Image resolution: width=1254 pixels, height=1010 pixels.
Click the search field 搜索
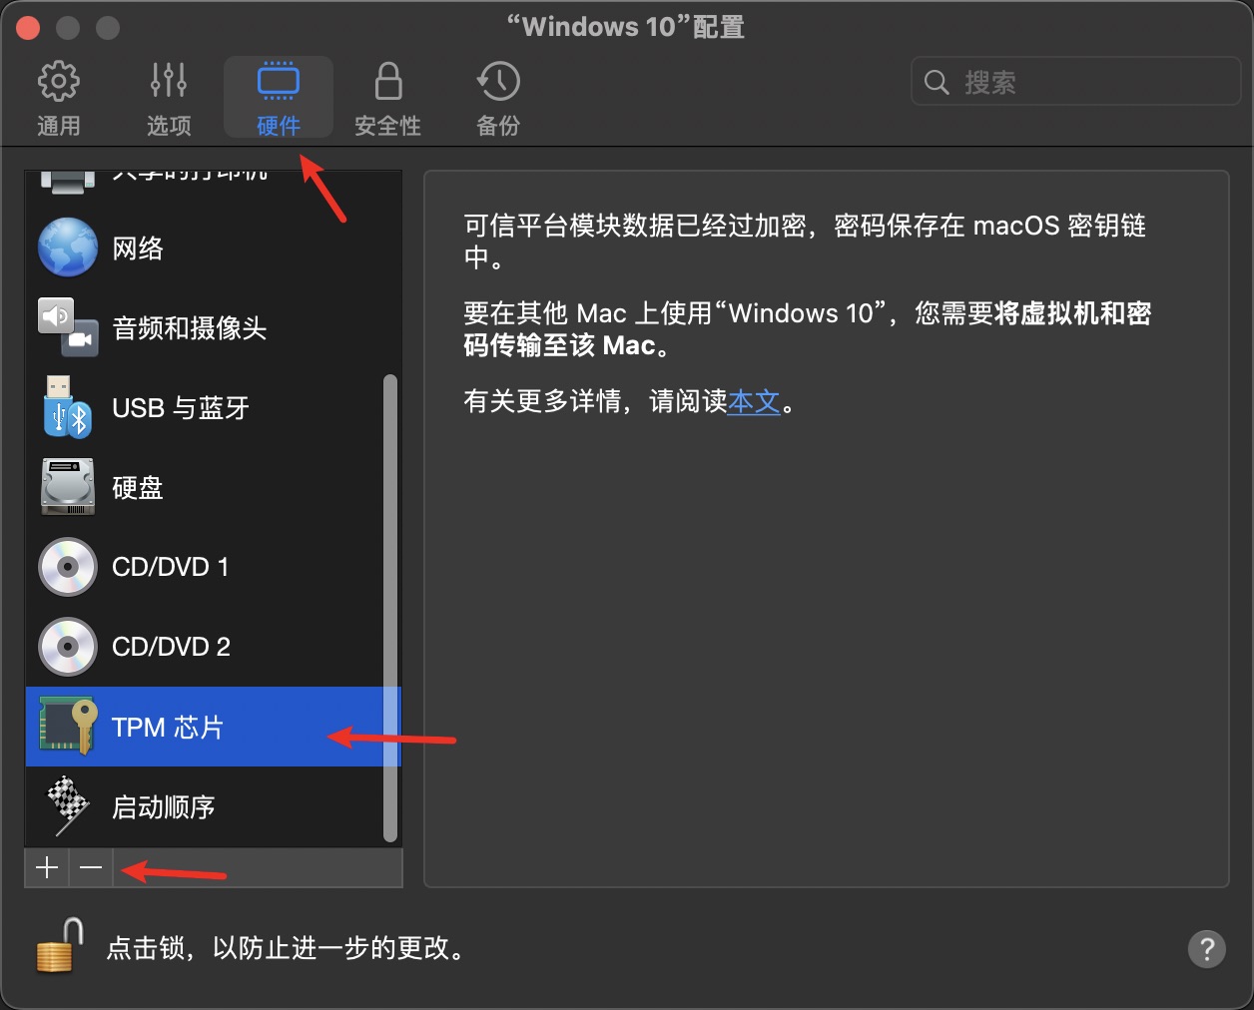tap(1075, 82)
